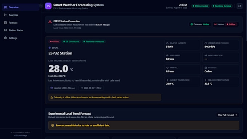Click the Wind Direction icon
This screenshot has width=247, height=139.
tap(206, 55)
